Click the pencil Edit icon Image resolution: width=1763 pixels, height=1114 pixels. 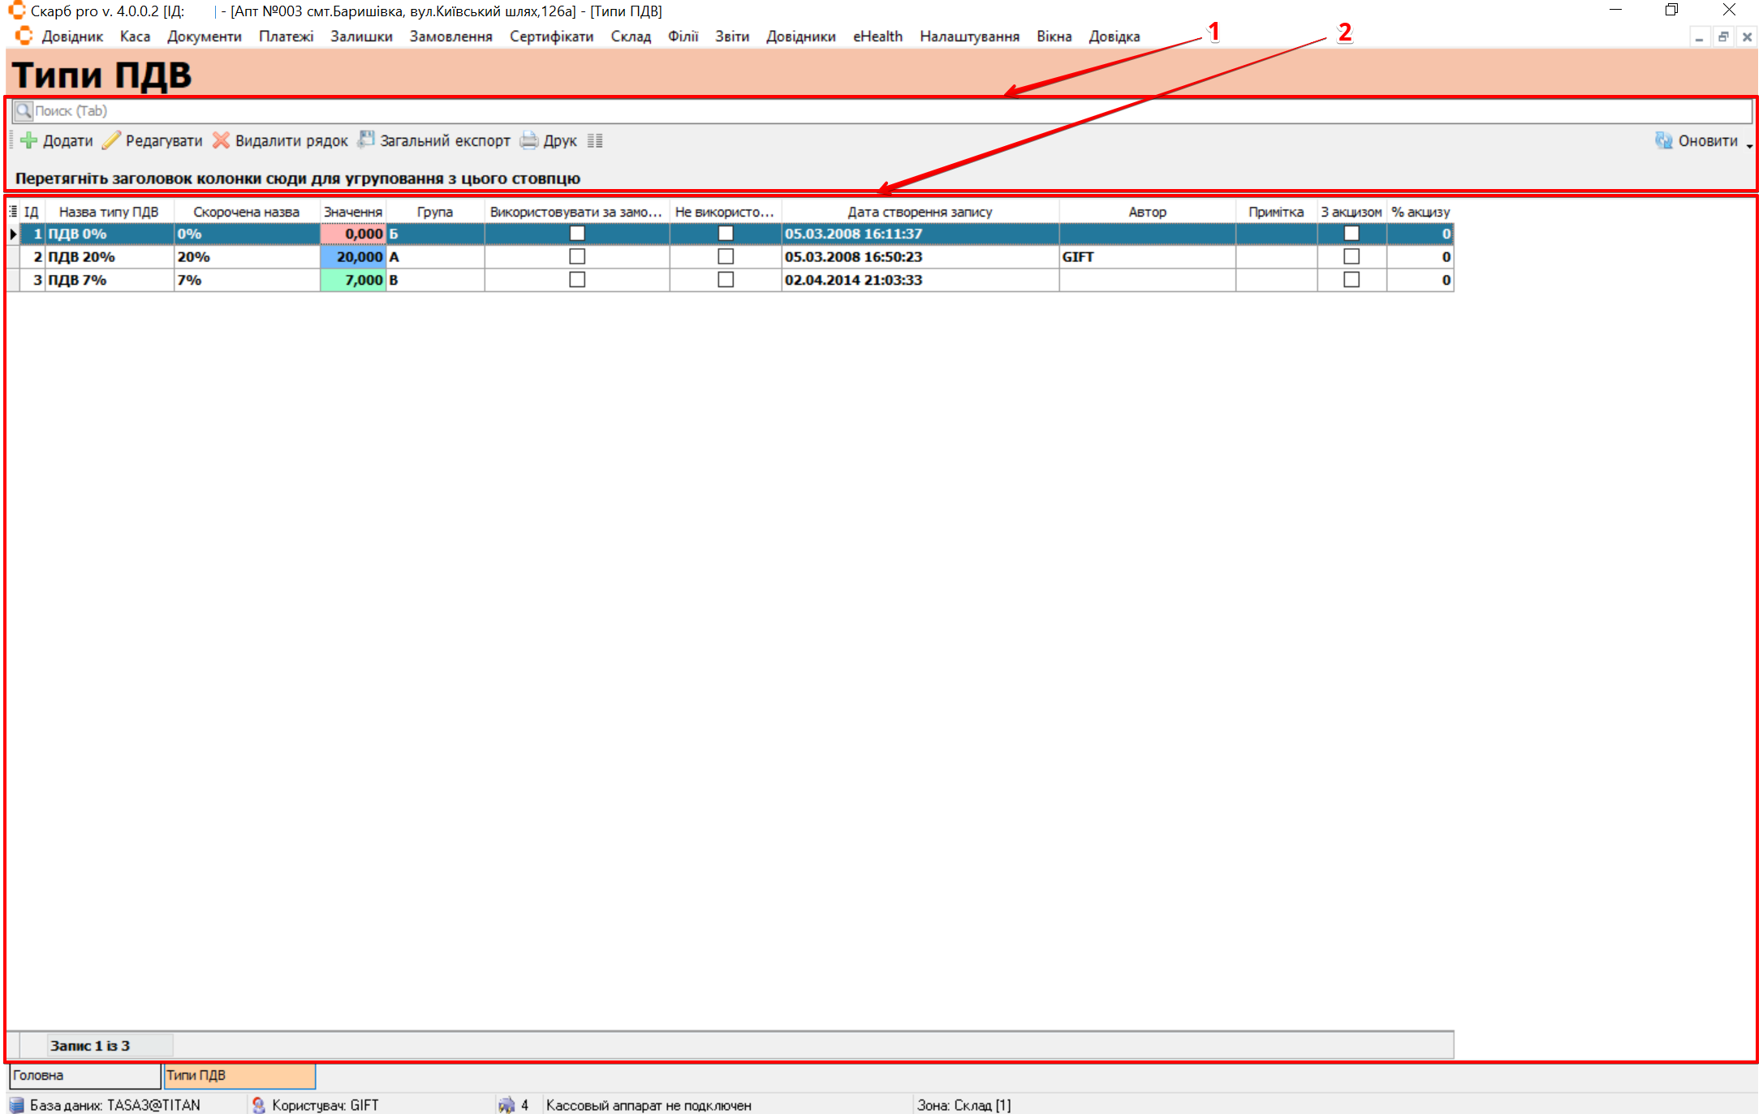click(x=111, y=140)
